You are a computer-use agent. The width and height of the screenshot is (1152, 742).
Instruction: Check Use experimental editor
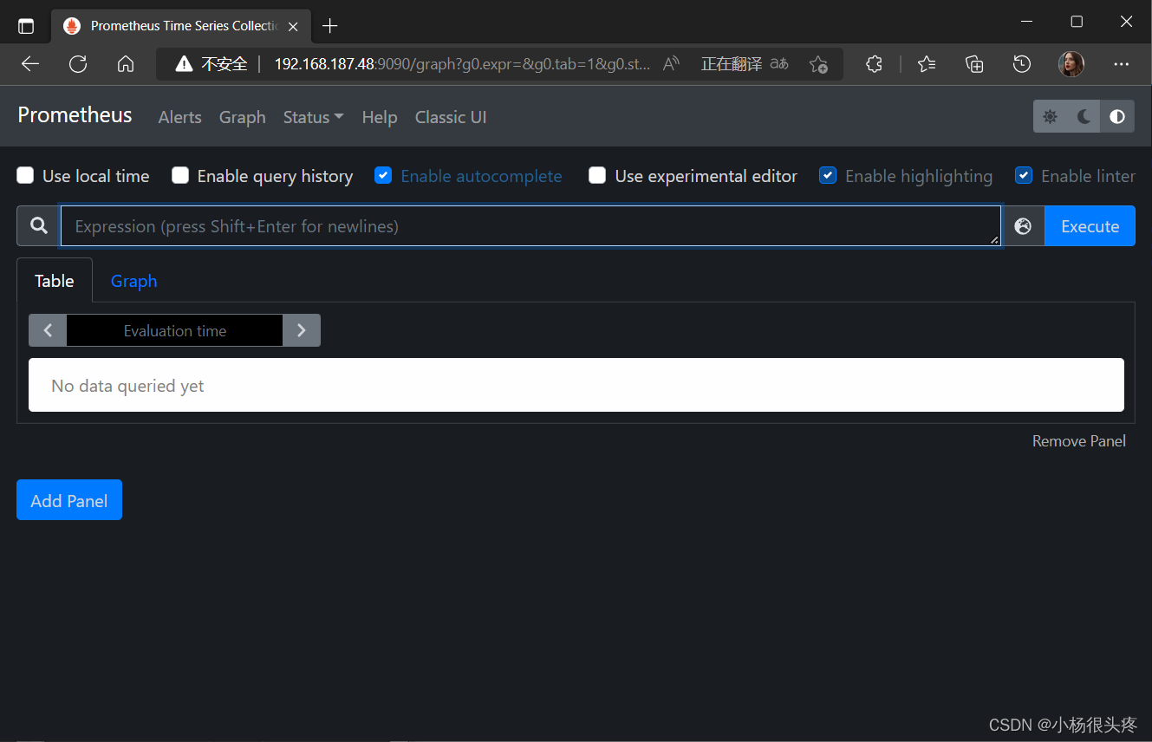tap(597, 176)
